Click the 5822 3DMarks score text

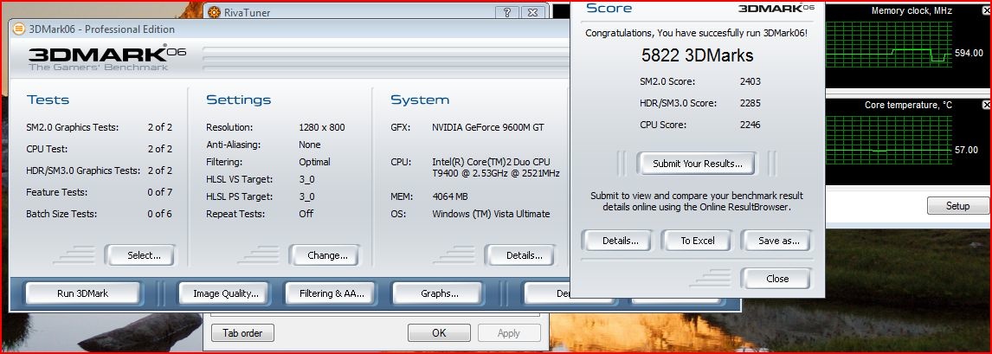point(697,55)
